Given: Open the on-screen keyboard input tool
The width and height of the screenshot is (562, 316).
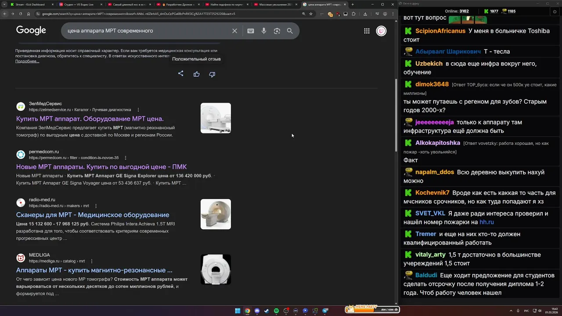Looking at the screenshot, I should tap(251, 31).
